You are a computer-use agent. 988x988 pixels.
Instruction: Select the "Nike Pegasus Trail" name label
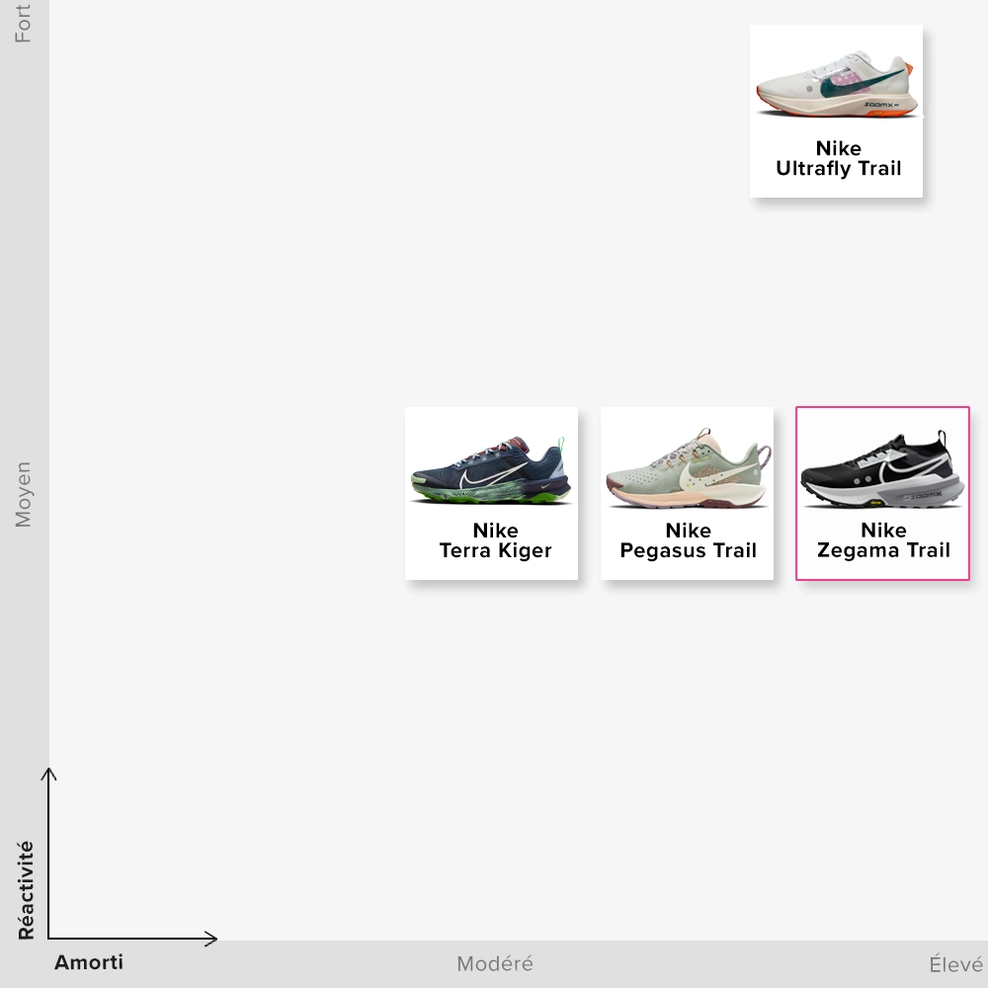click(x=688, y=540)
